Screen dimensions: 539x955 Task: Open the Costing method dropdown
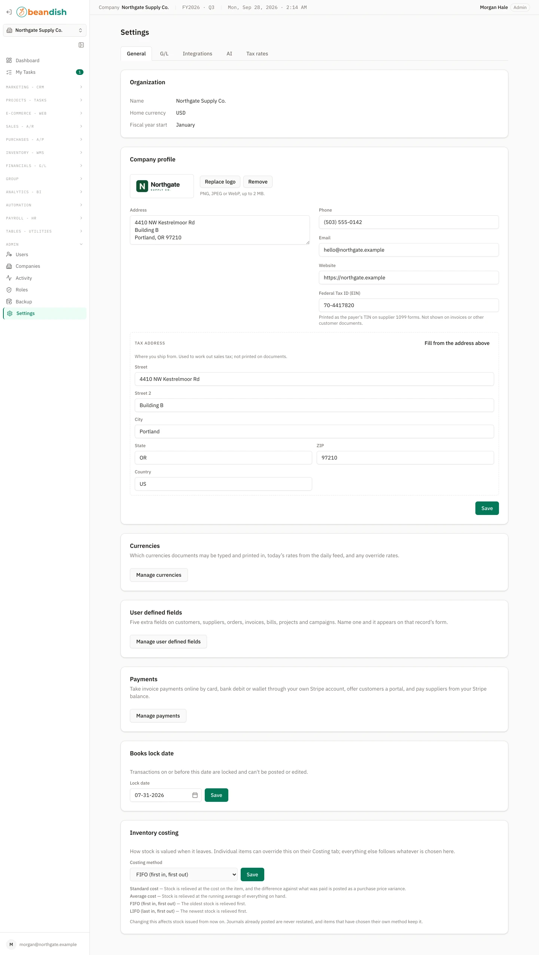point(184,874)
